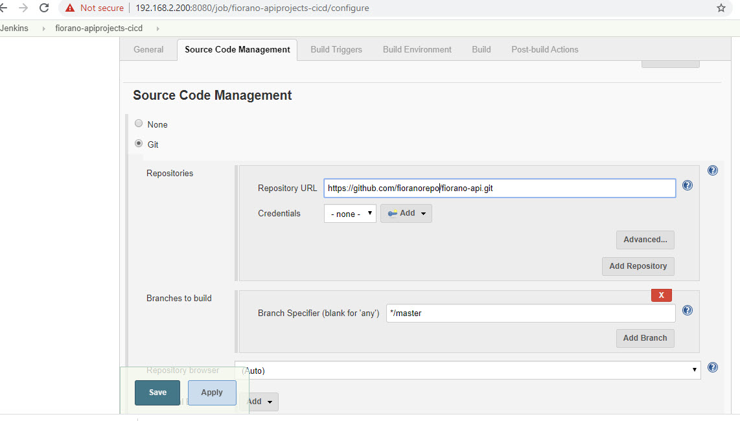The height and width of the screenshot is (421, 740).
Task: Go forward in browser history
Action: pos(23,8)
